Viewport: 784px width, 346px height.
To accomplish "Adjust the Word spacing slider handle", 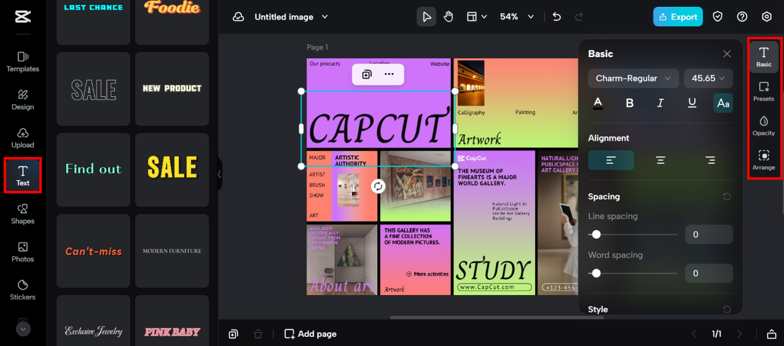I will pos(596,273).
